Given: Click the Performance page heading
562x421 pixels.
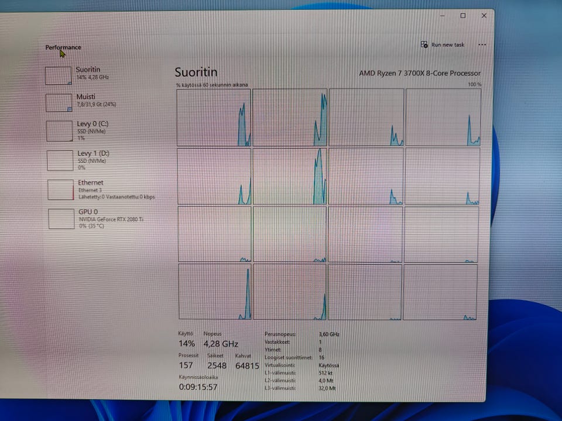Looking at the screenshot, I should click(x=63, y=47).
